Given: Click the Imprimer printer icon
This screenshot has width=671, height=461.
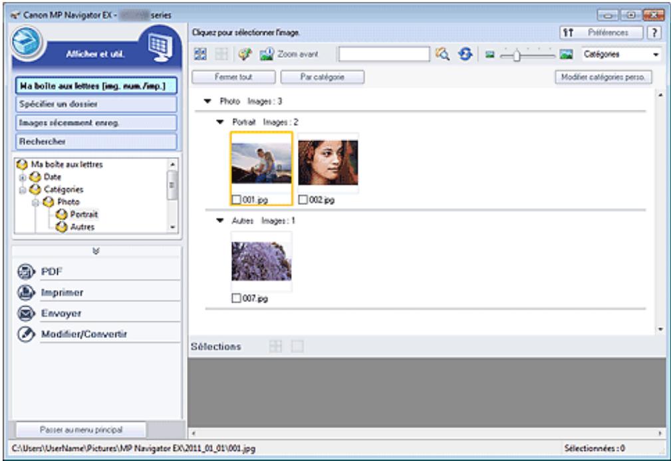Looking at the screenshot, I should point(26,292).
